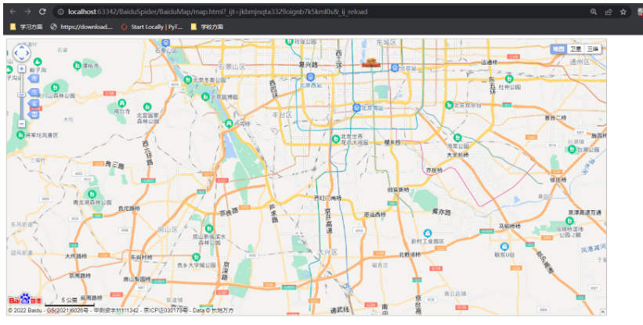
Task: Pan the map right using the pan control
Action: click(x=27, y=53)
